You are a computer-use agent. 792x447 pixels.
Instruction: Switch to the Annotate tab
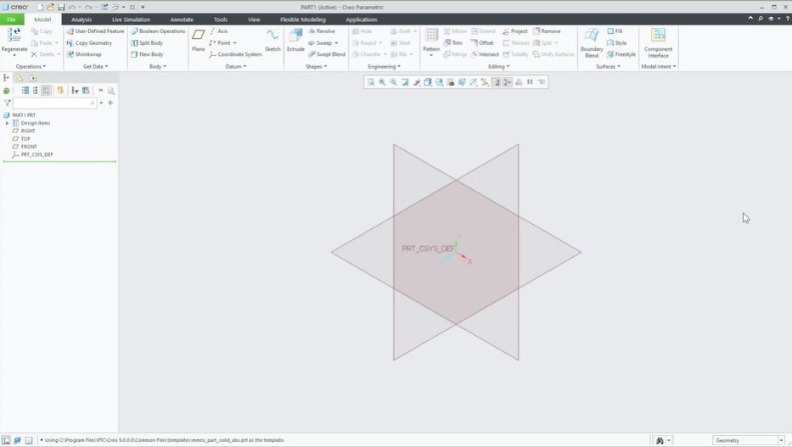[x=182, y=20]
